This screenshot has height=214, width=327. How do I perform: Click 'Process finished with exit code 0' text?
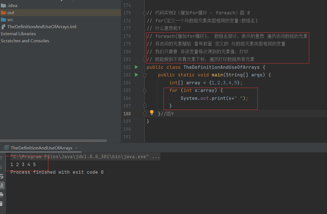57,172
